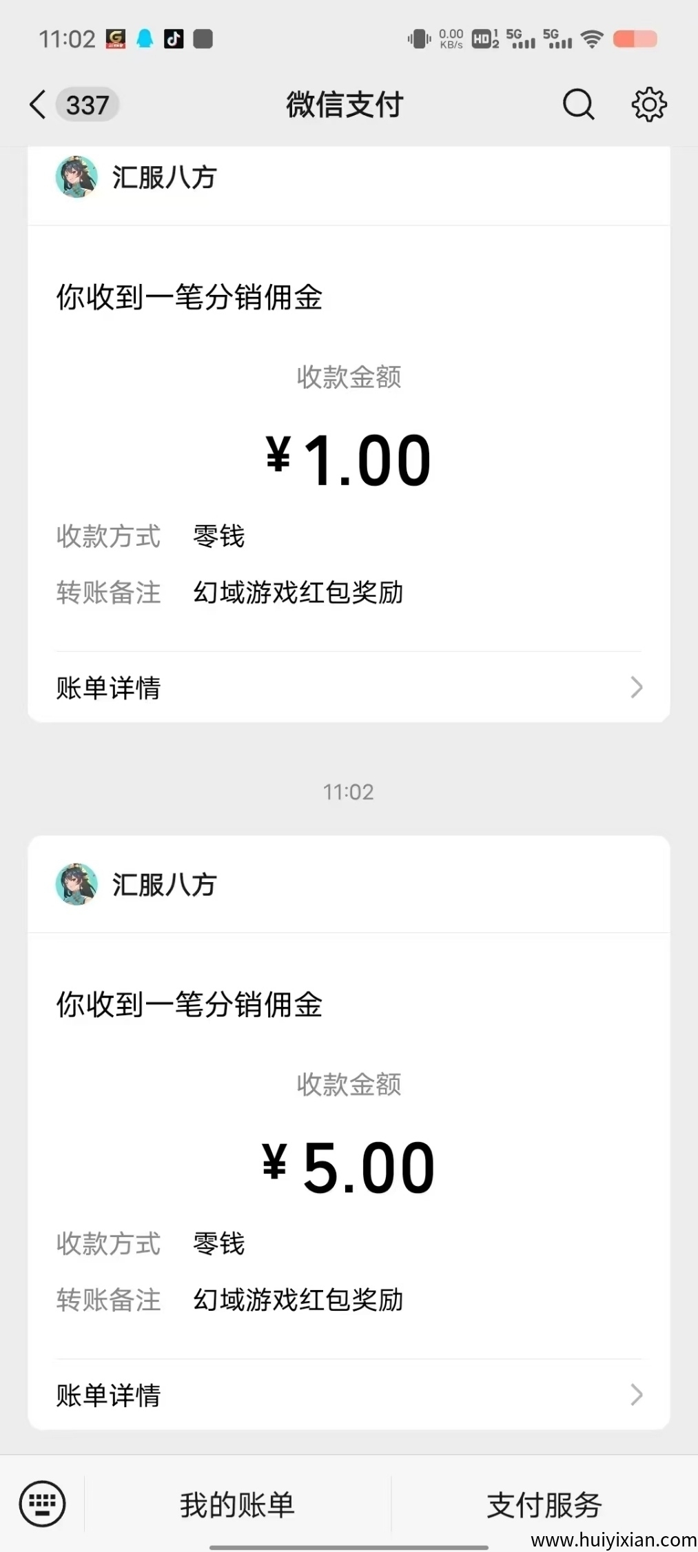Open the 我的账单 menu
This screenshot has width=698, height=1552.
pyautogui.click(x=237, y=1504)
